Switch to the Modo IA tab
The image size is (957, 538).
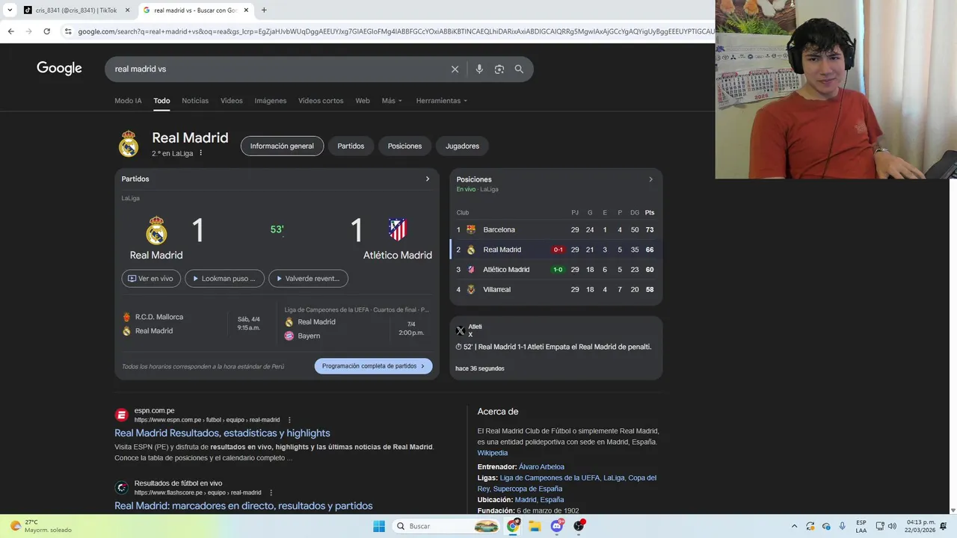[x=128, y=101]
